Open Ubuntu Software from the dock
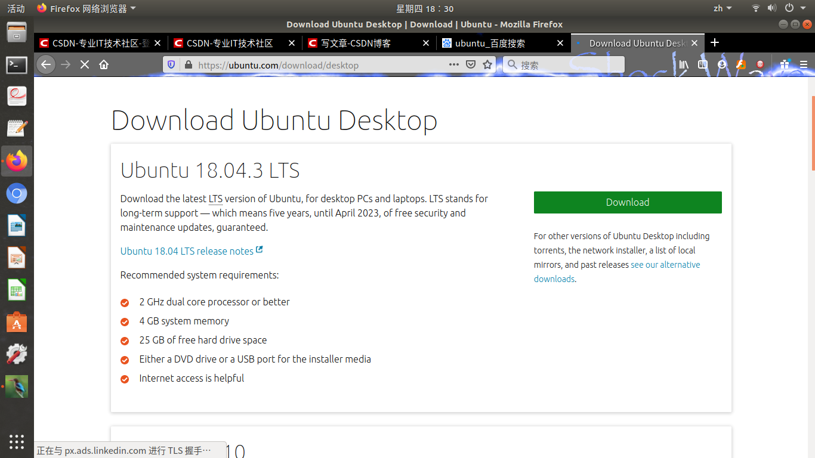815x458 pixels. (x=17, y=323)
